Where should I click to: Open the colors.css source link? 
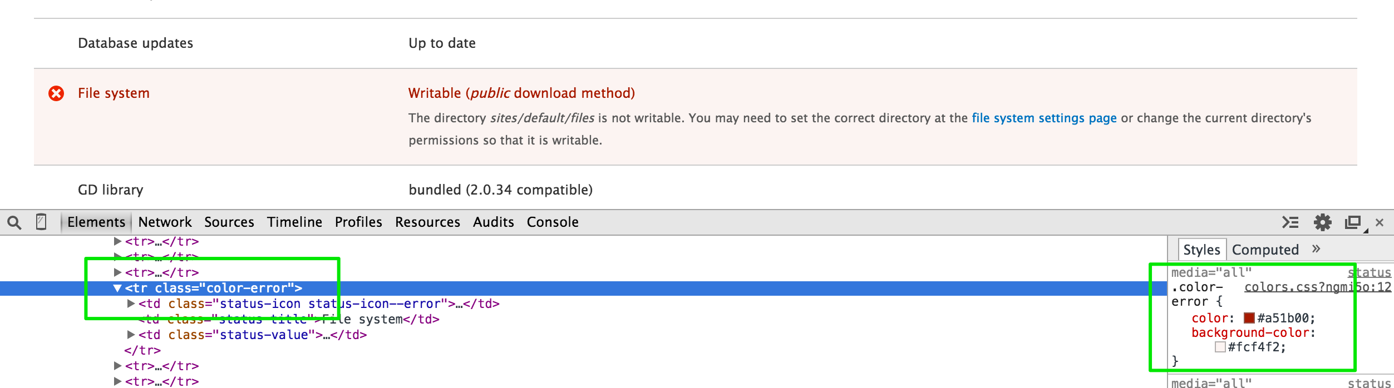tap(1317, 287)
